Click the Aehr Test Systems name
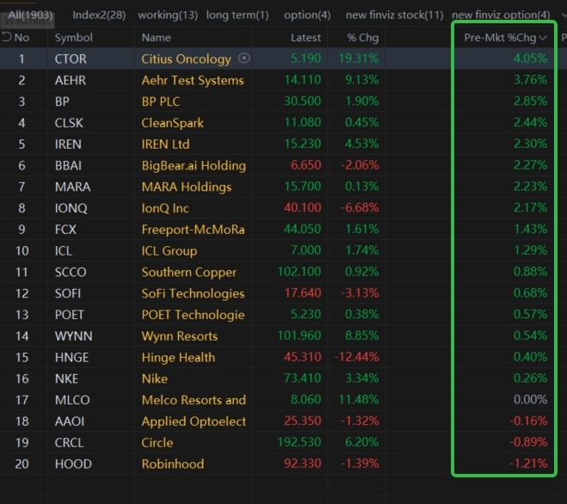Image resolution: width=567 pixels, height=504 pixels. (193, 81)
